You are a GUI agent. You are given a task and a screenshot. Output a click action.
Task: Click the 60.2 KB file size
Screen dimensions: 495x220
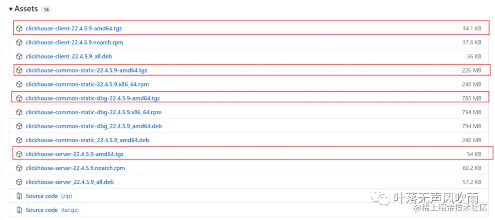tap(472, 168)
